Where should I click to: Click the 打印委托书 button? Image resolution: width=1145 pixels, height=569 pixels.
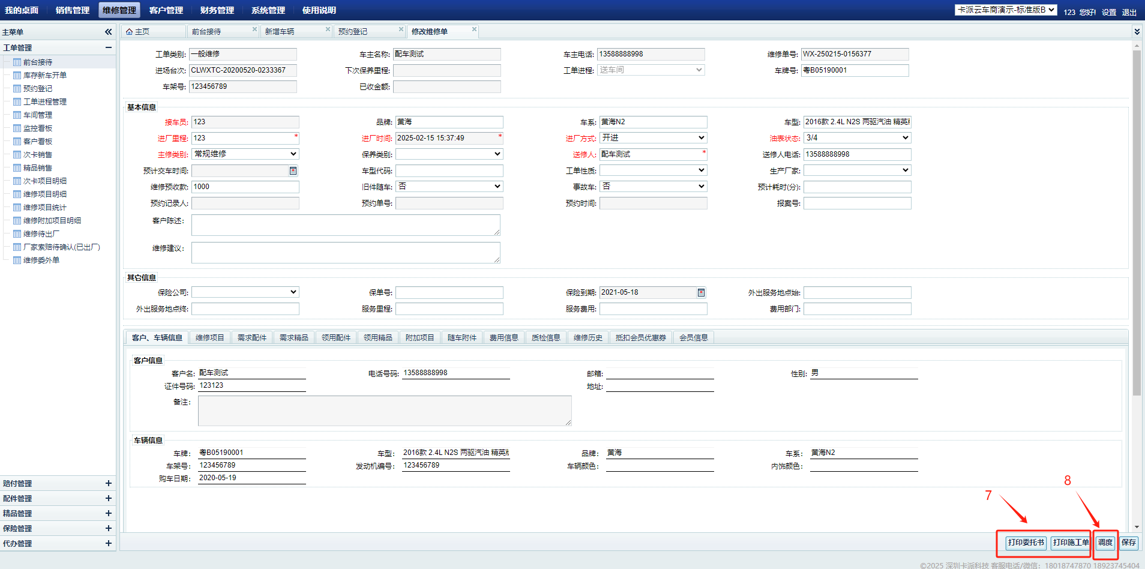click(x=1026, y=543)
